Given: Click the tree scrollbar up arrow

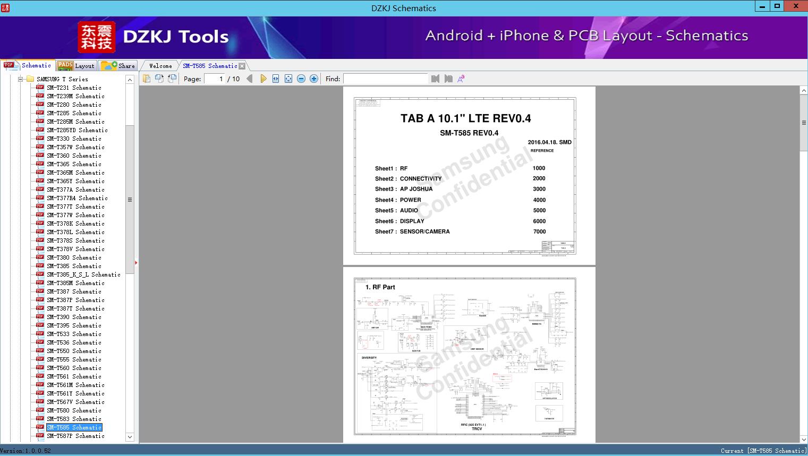Looking at the screenshot, I should point(130,80).
